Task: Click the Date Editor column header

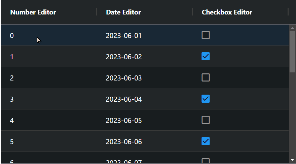Action: coord(123,12)
